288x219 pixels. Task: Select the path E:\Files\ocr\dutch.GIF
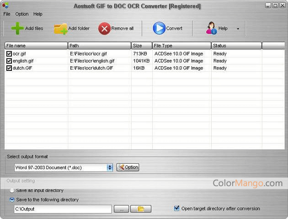pos(91,68)
